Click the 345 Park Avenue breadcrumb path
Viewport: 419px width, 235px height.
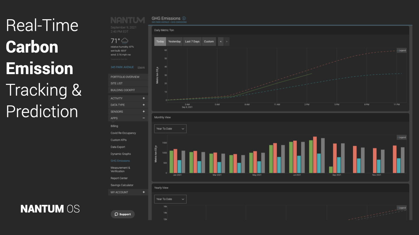[x=169, y=22]
